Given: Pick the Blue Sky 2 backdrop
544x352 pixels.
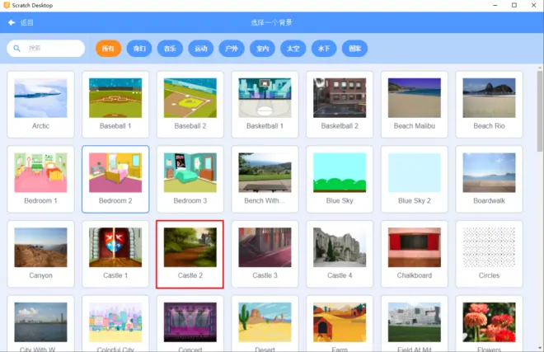Looking at the screenshot, I should (415, 179).
